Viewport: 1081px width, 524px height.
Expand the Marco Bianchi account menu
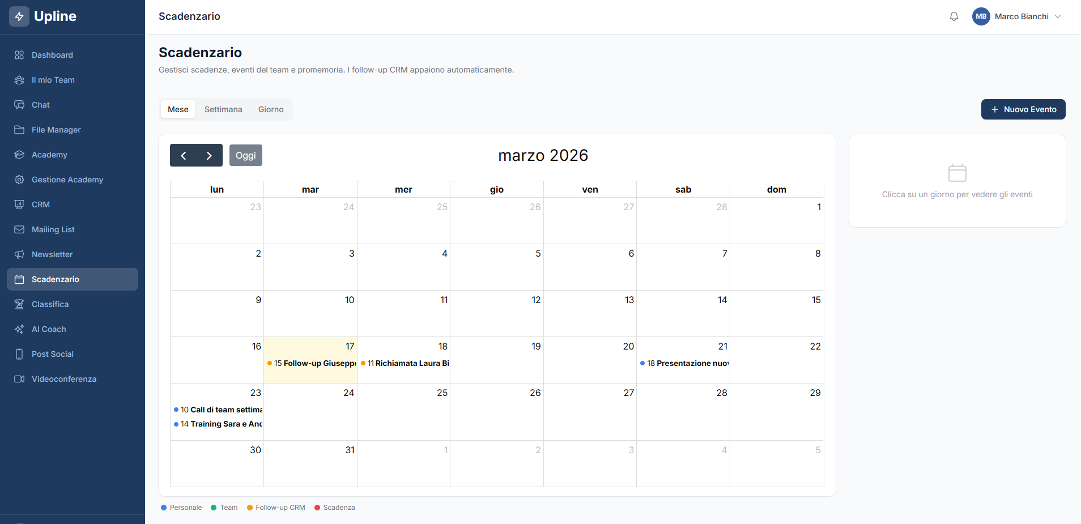1017,16
